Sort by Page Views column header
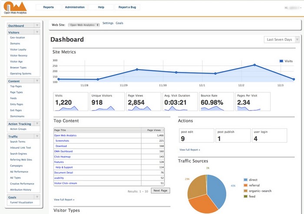304x214 pixels. tap(153, 130)
